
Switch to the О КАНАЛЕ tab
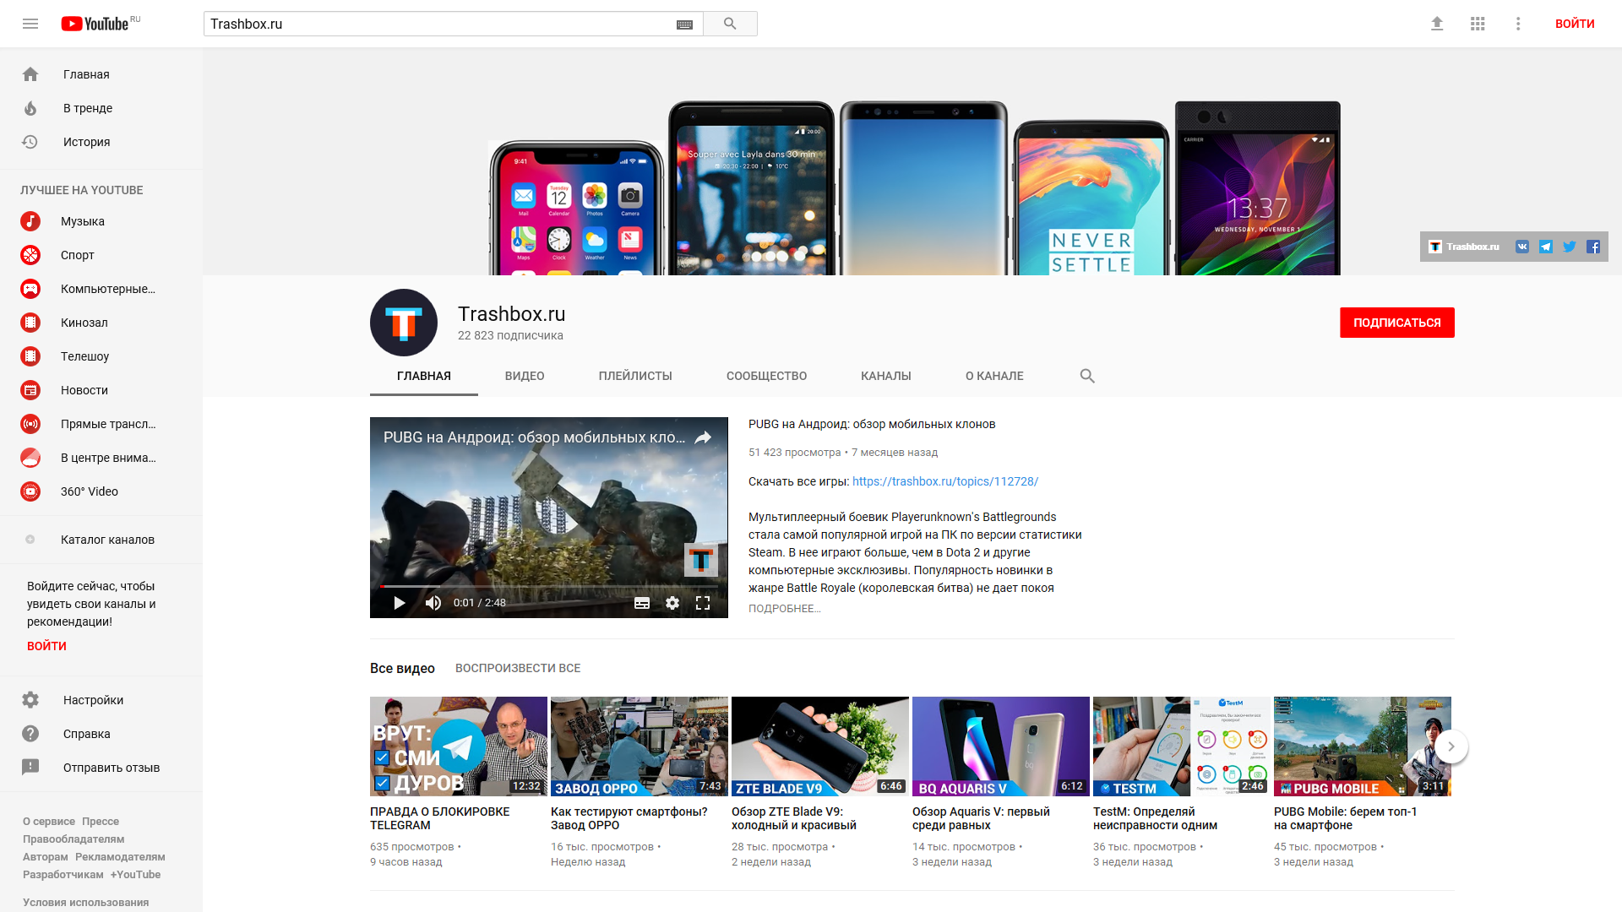tap(994, 377)
